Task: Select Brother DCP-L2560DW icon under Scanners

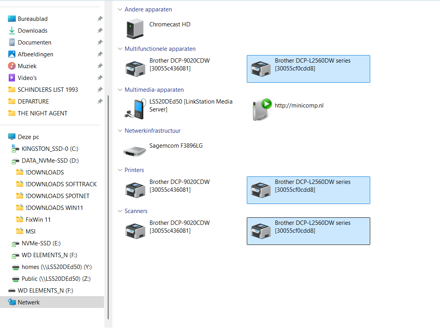Action: click(x=261, y=231)
